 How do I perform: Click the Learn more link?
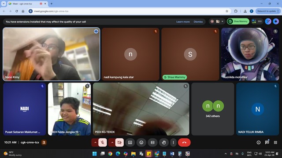[x=183, y=22]
